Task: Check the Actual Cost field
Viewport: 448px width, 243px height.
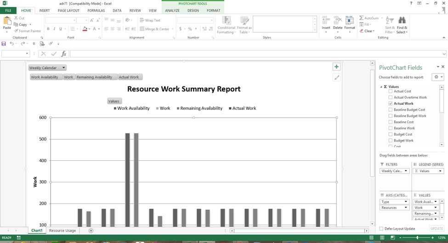Action: tap(390, 91)
